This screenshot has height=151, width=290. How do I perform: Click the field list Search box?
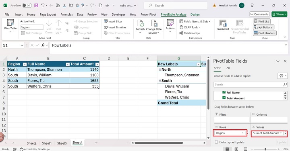coord(251,84)
